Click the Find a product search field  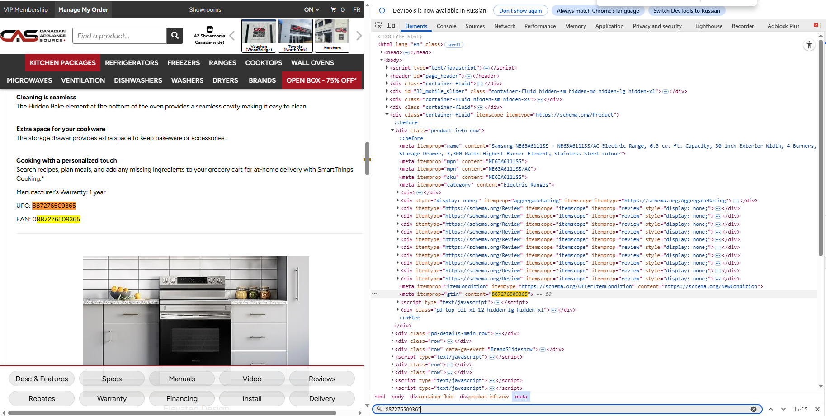119,36
